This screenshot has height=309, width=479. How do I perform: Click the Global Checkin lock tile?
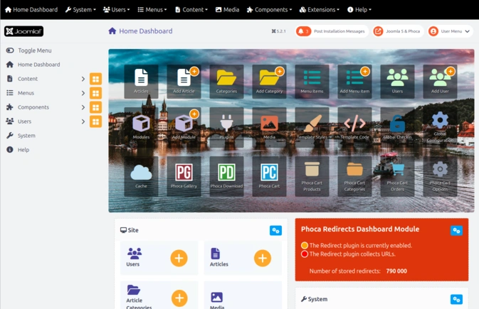tap(397, 126)
